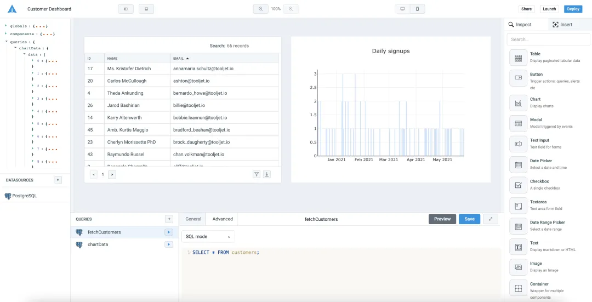Click the Launch button
592x302 pixels.
tap(549, 9)
